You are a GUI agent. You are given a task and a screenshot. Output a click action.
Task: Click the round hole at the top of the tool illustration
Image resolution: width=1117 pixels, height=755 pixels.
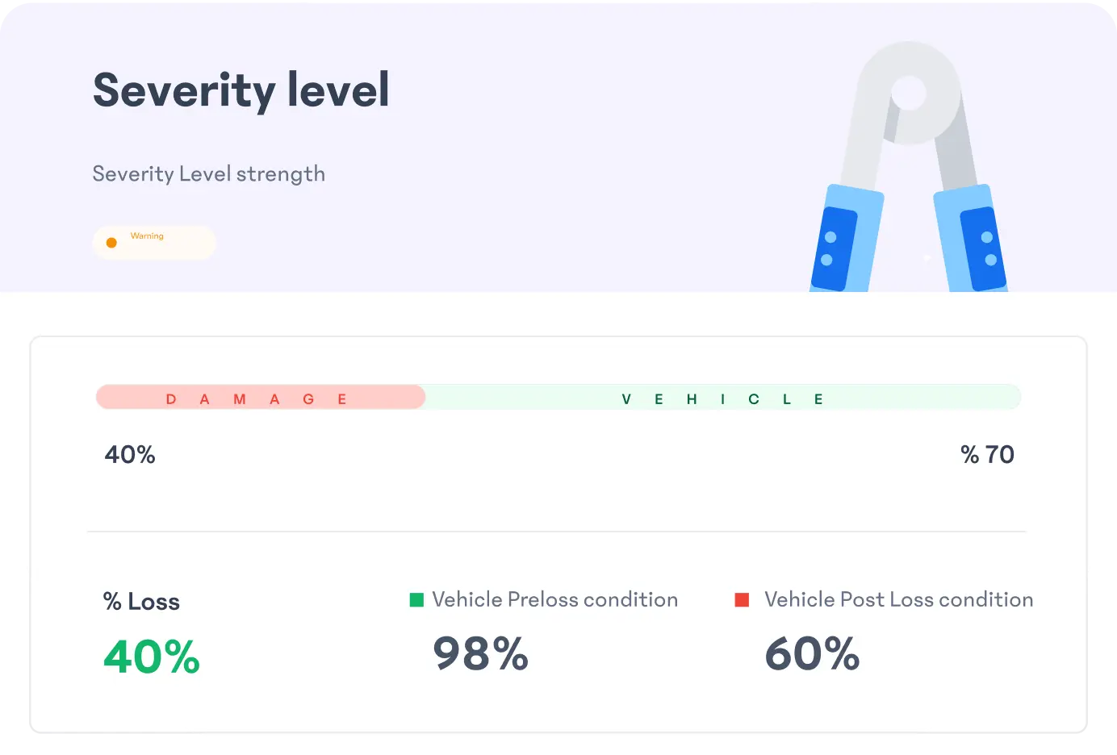point(910,92)
